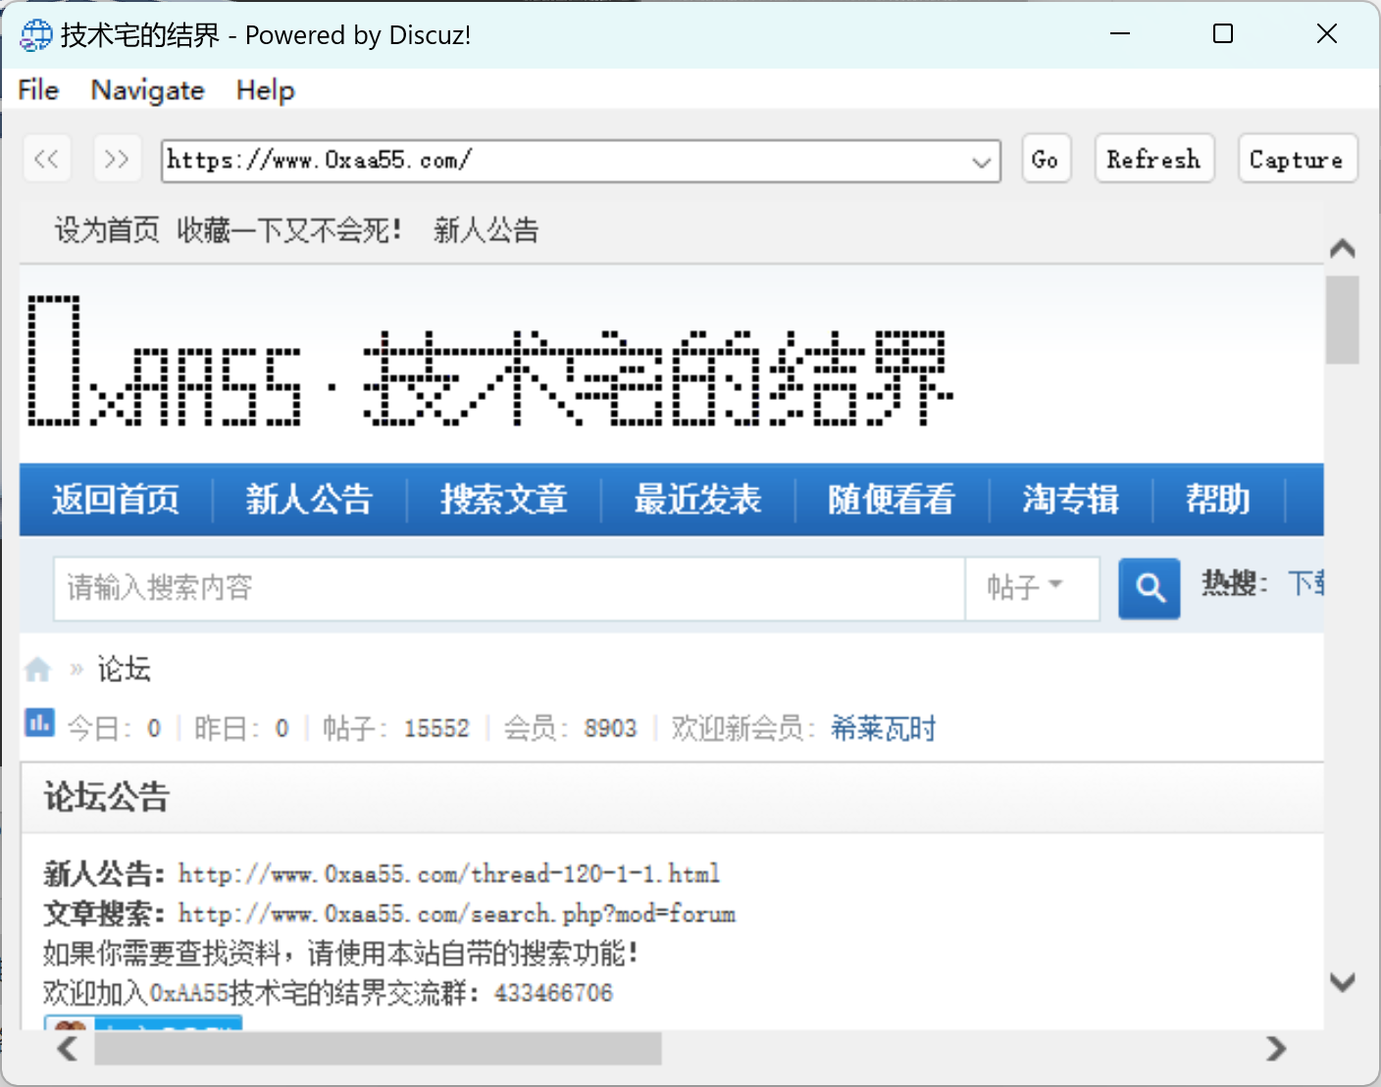The width and height of the screenshot is (1381, 1087).
Task: Click the horizontal scrollbar right arrow
Action: [x=1276, y=1049]
